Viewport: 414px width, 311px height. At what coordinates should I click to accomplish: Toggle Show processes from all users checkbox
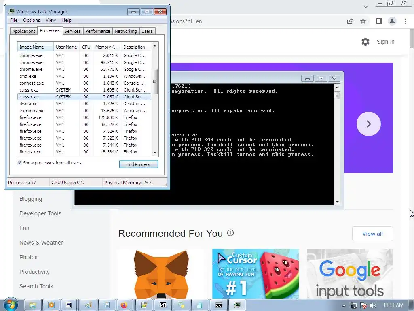pos(19,163)
